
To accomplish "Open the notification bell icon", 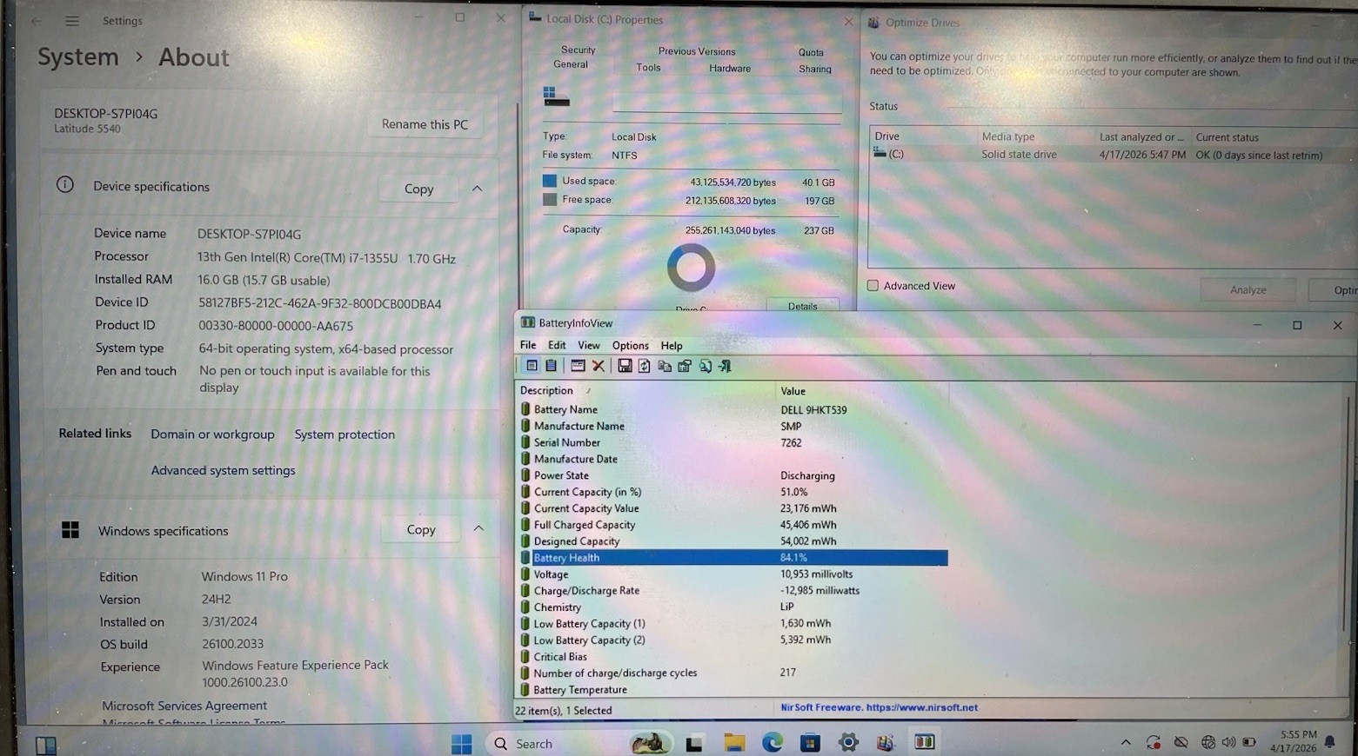I will point(1329,742).
